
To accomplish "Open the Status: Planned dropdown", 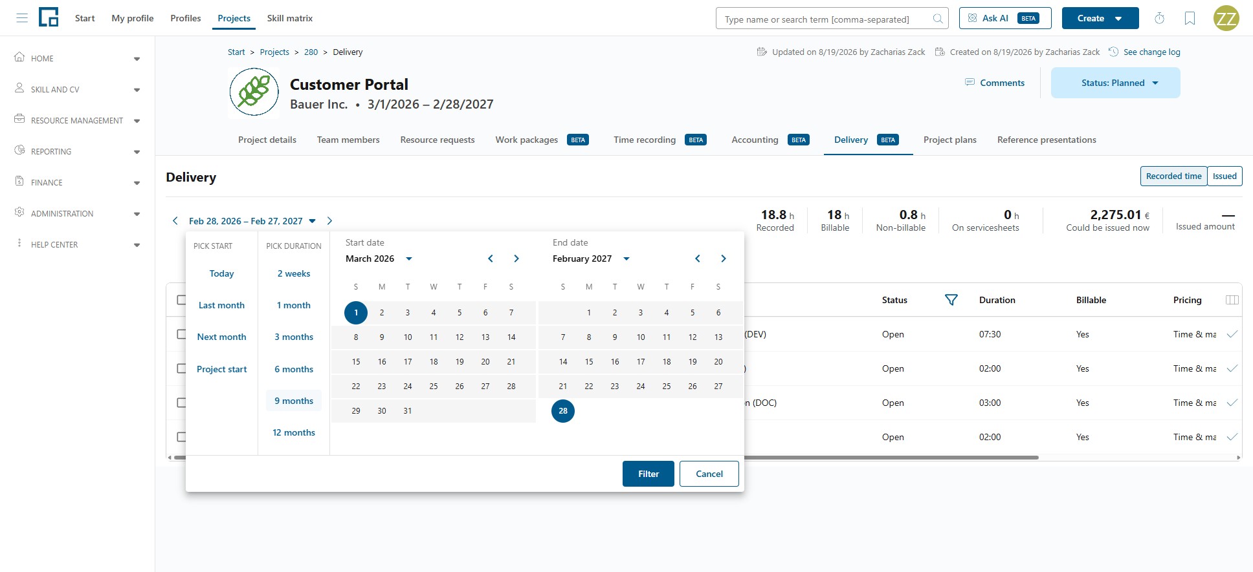I will coord(1115,83).
